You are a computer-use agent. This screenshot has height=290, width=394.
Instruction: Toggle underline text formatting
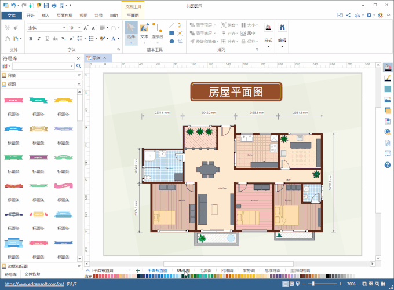46,39
